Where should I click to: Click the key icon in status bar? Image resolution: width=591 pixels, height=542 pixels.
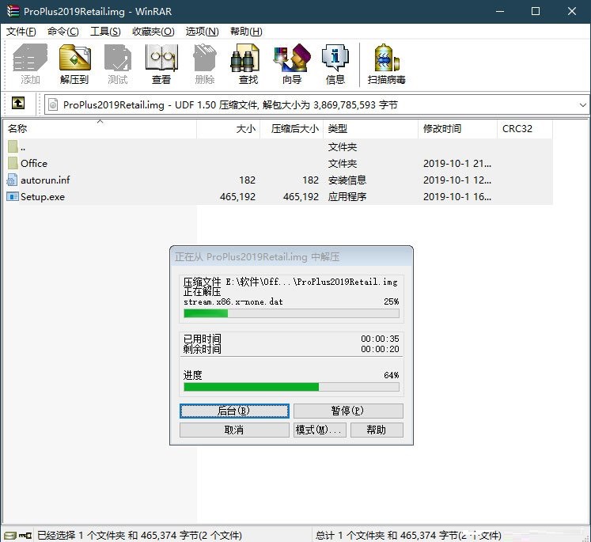(x=25, y=535)
